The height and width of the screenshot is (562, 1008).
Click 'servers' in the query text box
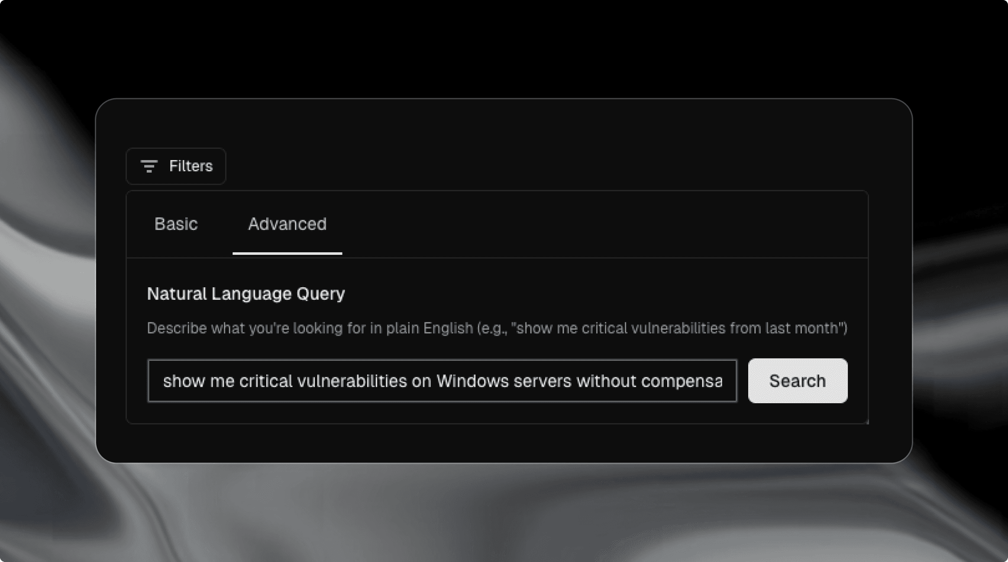(542, 381)
